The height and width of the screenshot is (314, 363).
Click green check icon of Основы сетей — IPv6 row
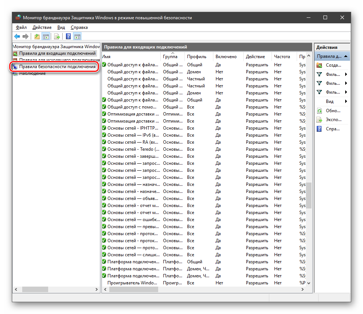pyautogui.click(x=104, y=135)
